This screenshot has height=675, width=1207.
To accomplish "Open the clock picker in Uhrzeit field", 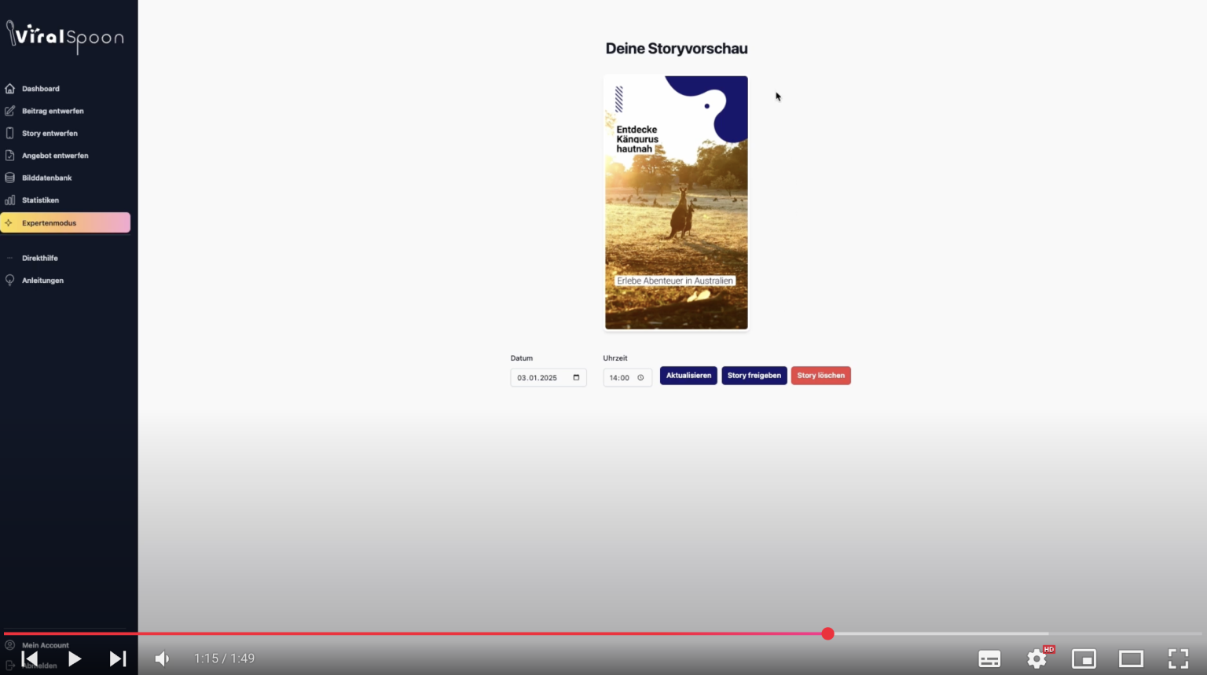I will point(640,378).
